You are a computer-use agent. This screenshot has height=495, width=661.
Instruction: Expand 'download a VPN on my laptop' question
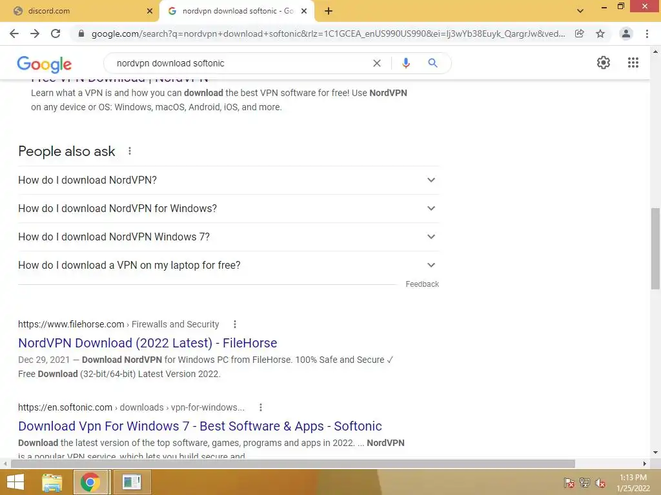(229, 265)
